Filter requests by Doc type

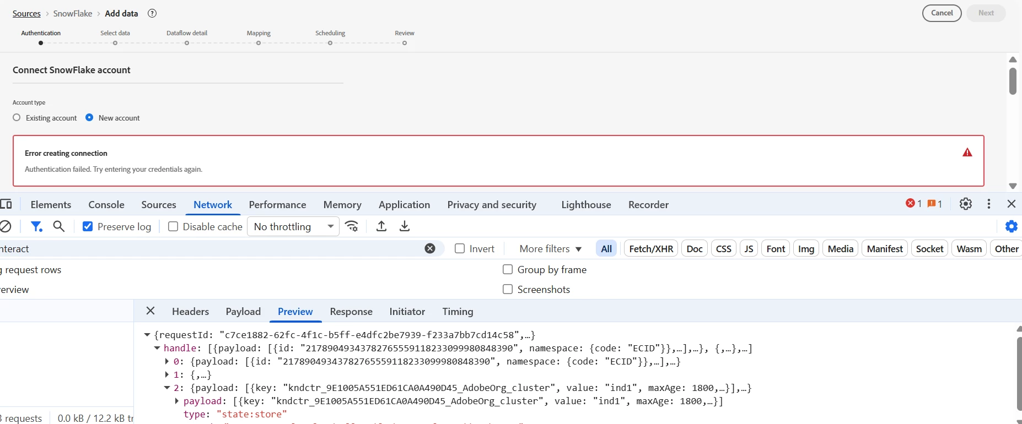(695, 248)
